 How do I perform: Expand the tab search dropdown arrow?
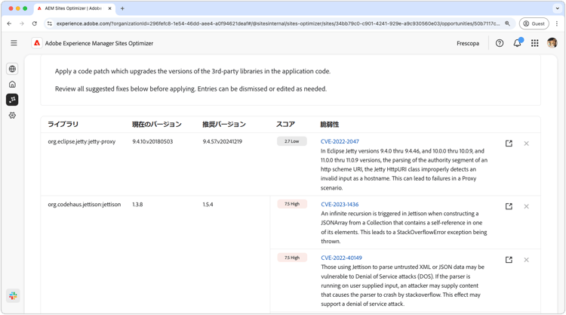(x=557, y=8)
